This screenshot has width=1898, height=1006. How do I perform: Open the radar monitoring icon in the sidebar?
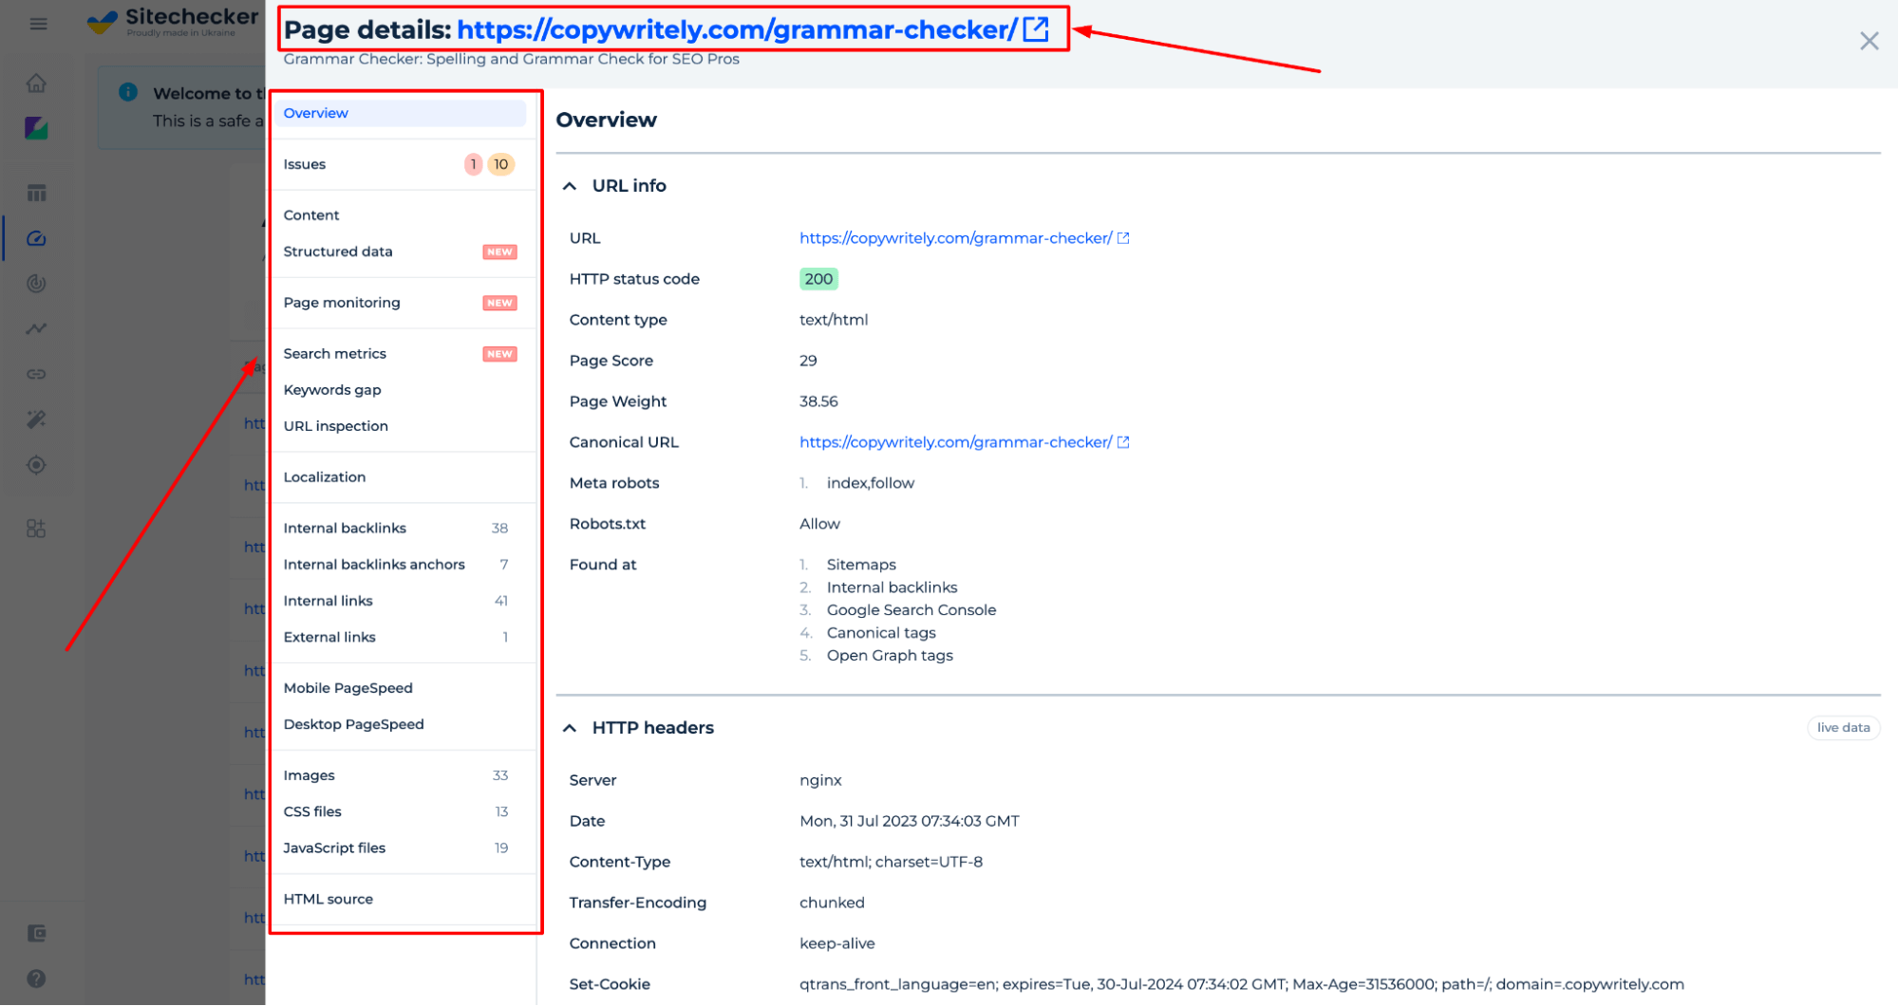click(36, 283)
